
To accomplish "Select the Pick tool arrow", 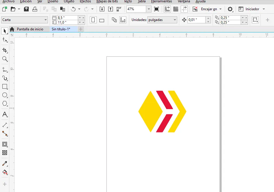I will pos(5,31).
